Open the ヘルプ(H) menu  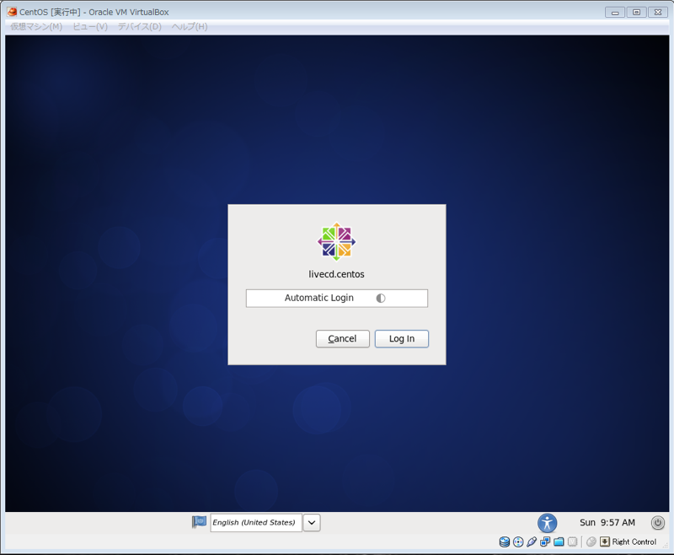[x=190, y=27]
